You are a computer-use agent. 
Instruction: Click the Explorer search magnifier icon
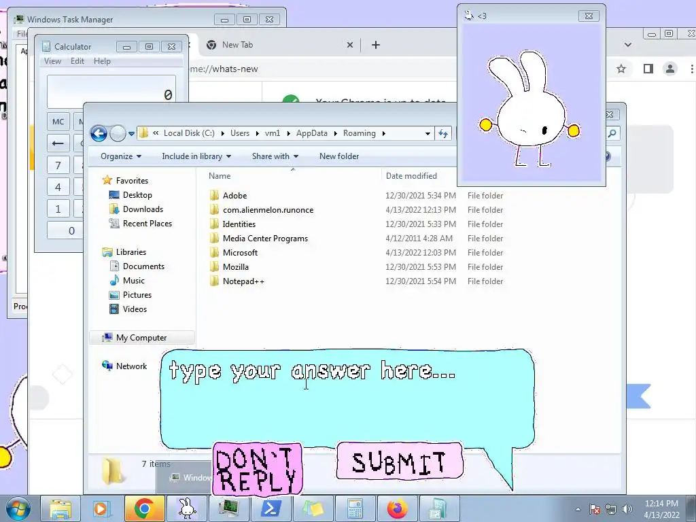pyautogui.click(x=612, y=133)
